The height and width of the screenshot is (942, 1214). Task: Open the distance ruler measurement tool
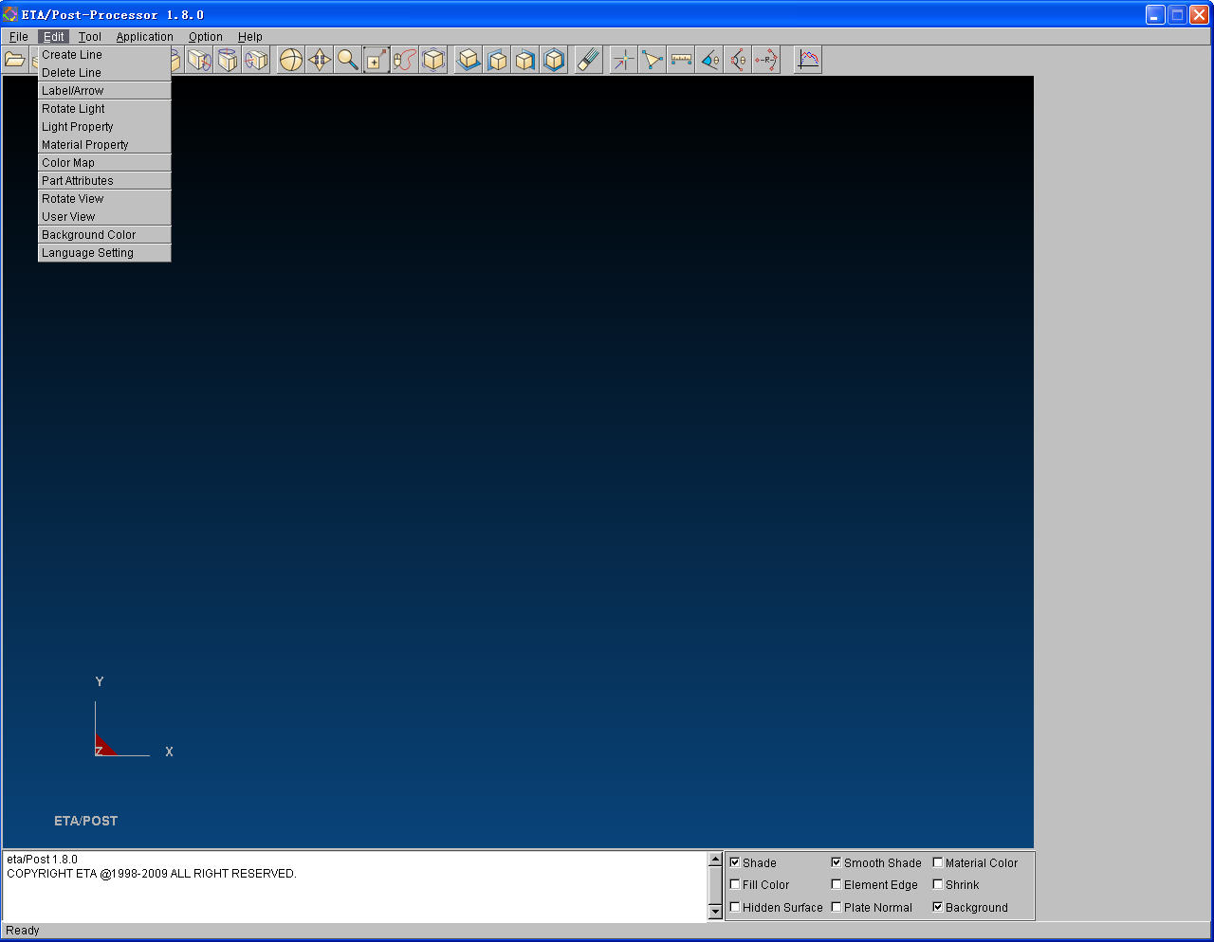[x=681, y=60]
